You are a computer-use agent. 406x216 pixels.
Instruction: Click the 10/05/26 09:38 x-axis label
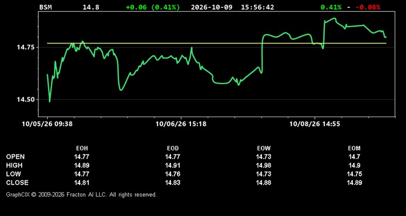pyautogui.click(x=47, y=124)
